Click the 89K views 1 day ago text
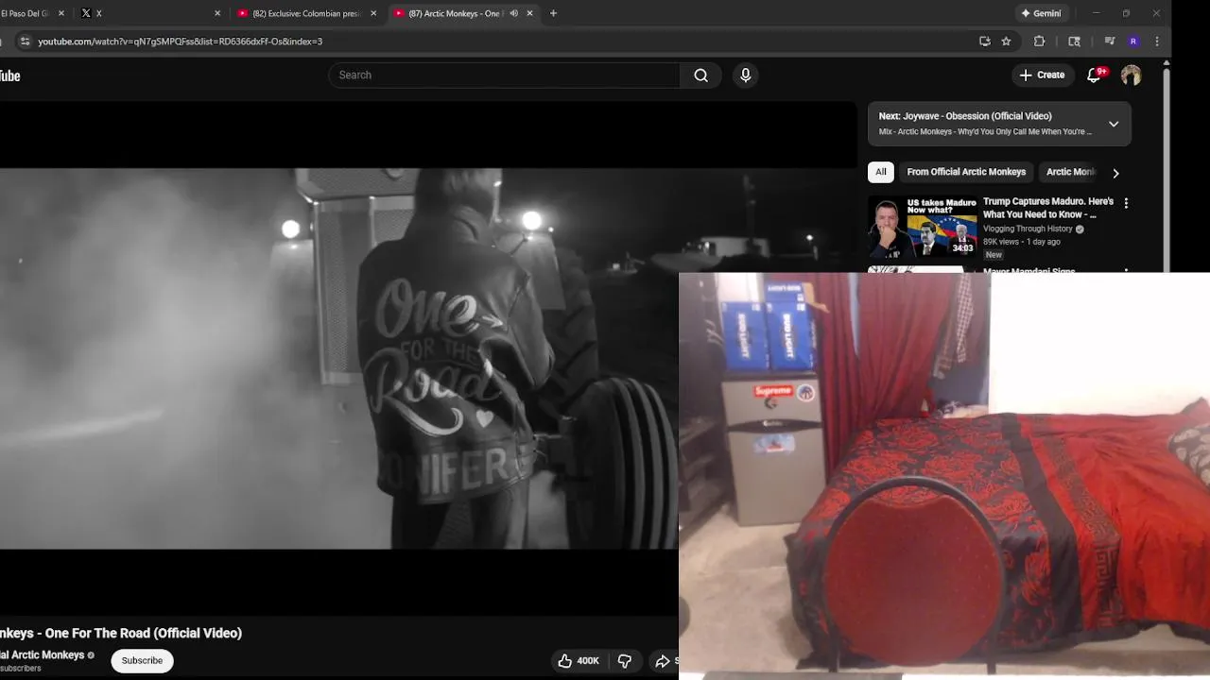Screen dimensions: 1210x680 tap(1021, 242)
